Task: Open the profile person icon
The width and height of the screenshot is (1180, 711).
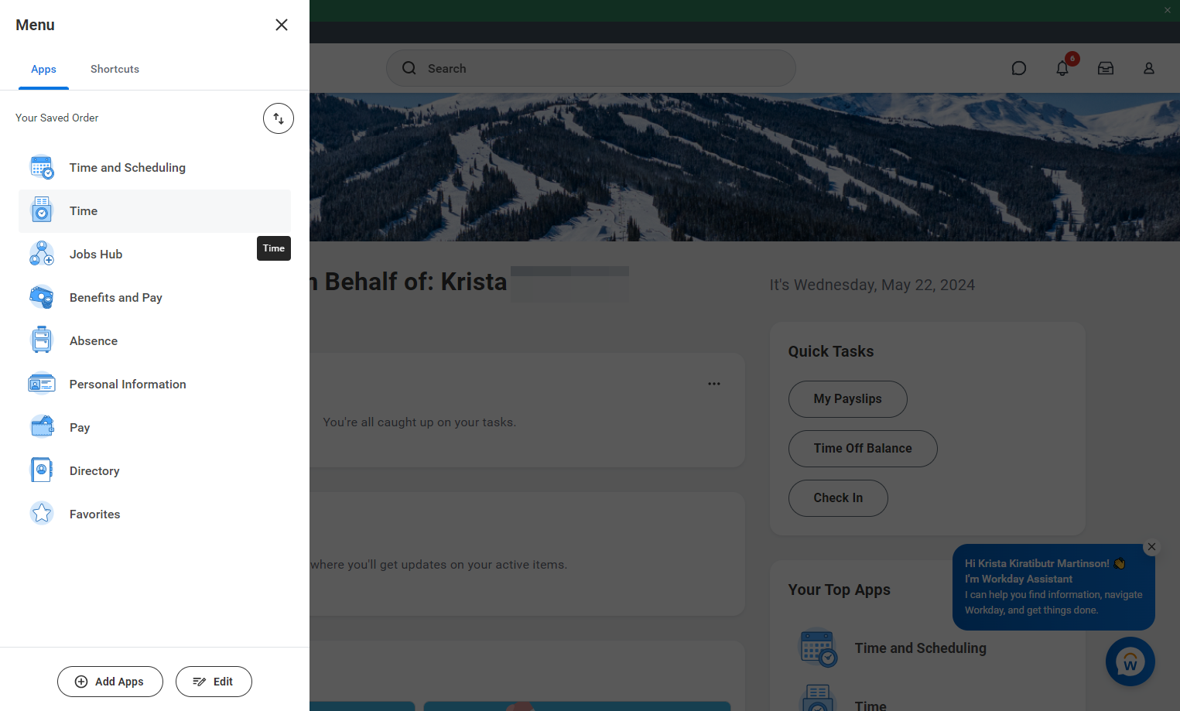Action: click(1149, 68)
